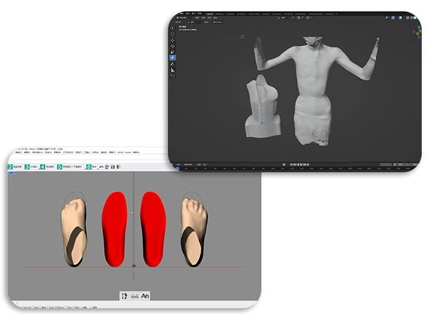Image resolution: width=428 pixels, height=322 pixels.
Task: Activate the Scale tool in left toolbar
Action: [x=173, y=51]
